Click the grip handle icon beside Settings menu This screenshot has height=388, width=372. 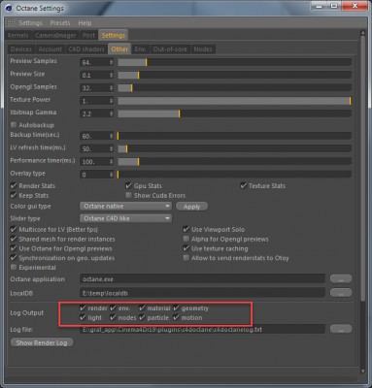pyautogui.click(x=11, y=22)
